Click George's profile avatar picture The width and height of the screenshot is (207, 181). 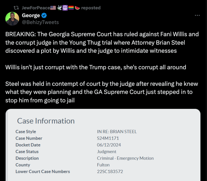12,19
